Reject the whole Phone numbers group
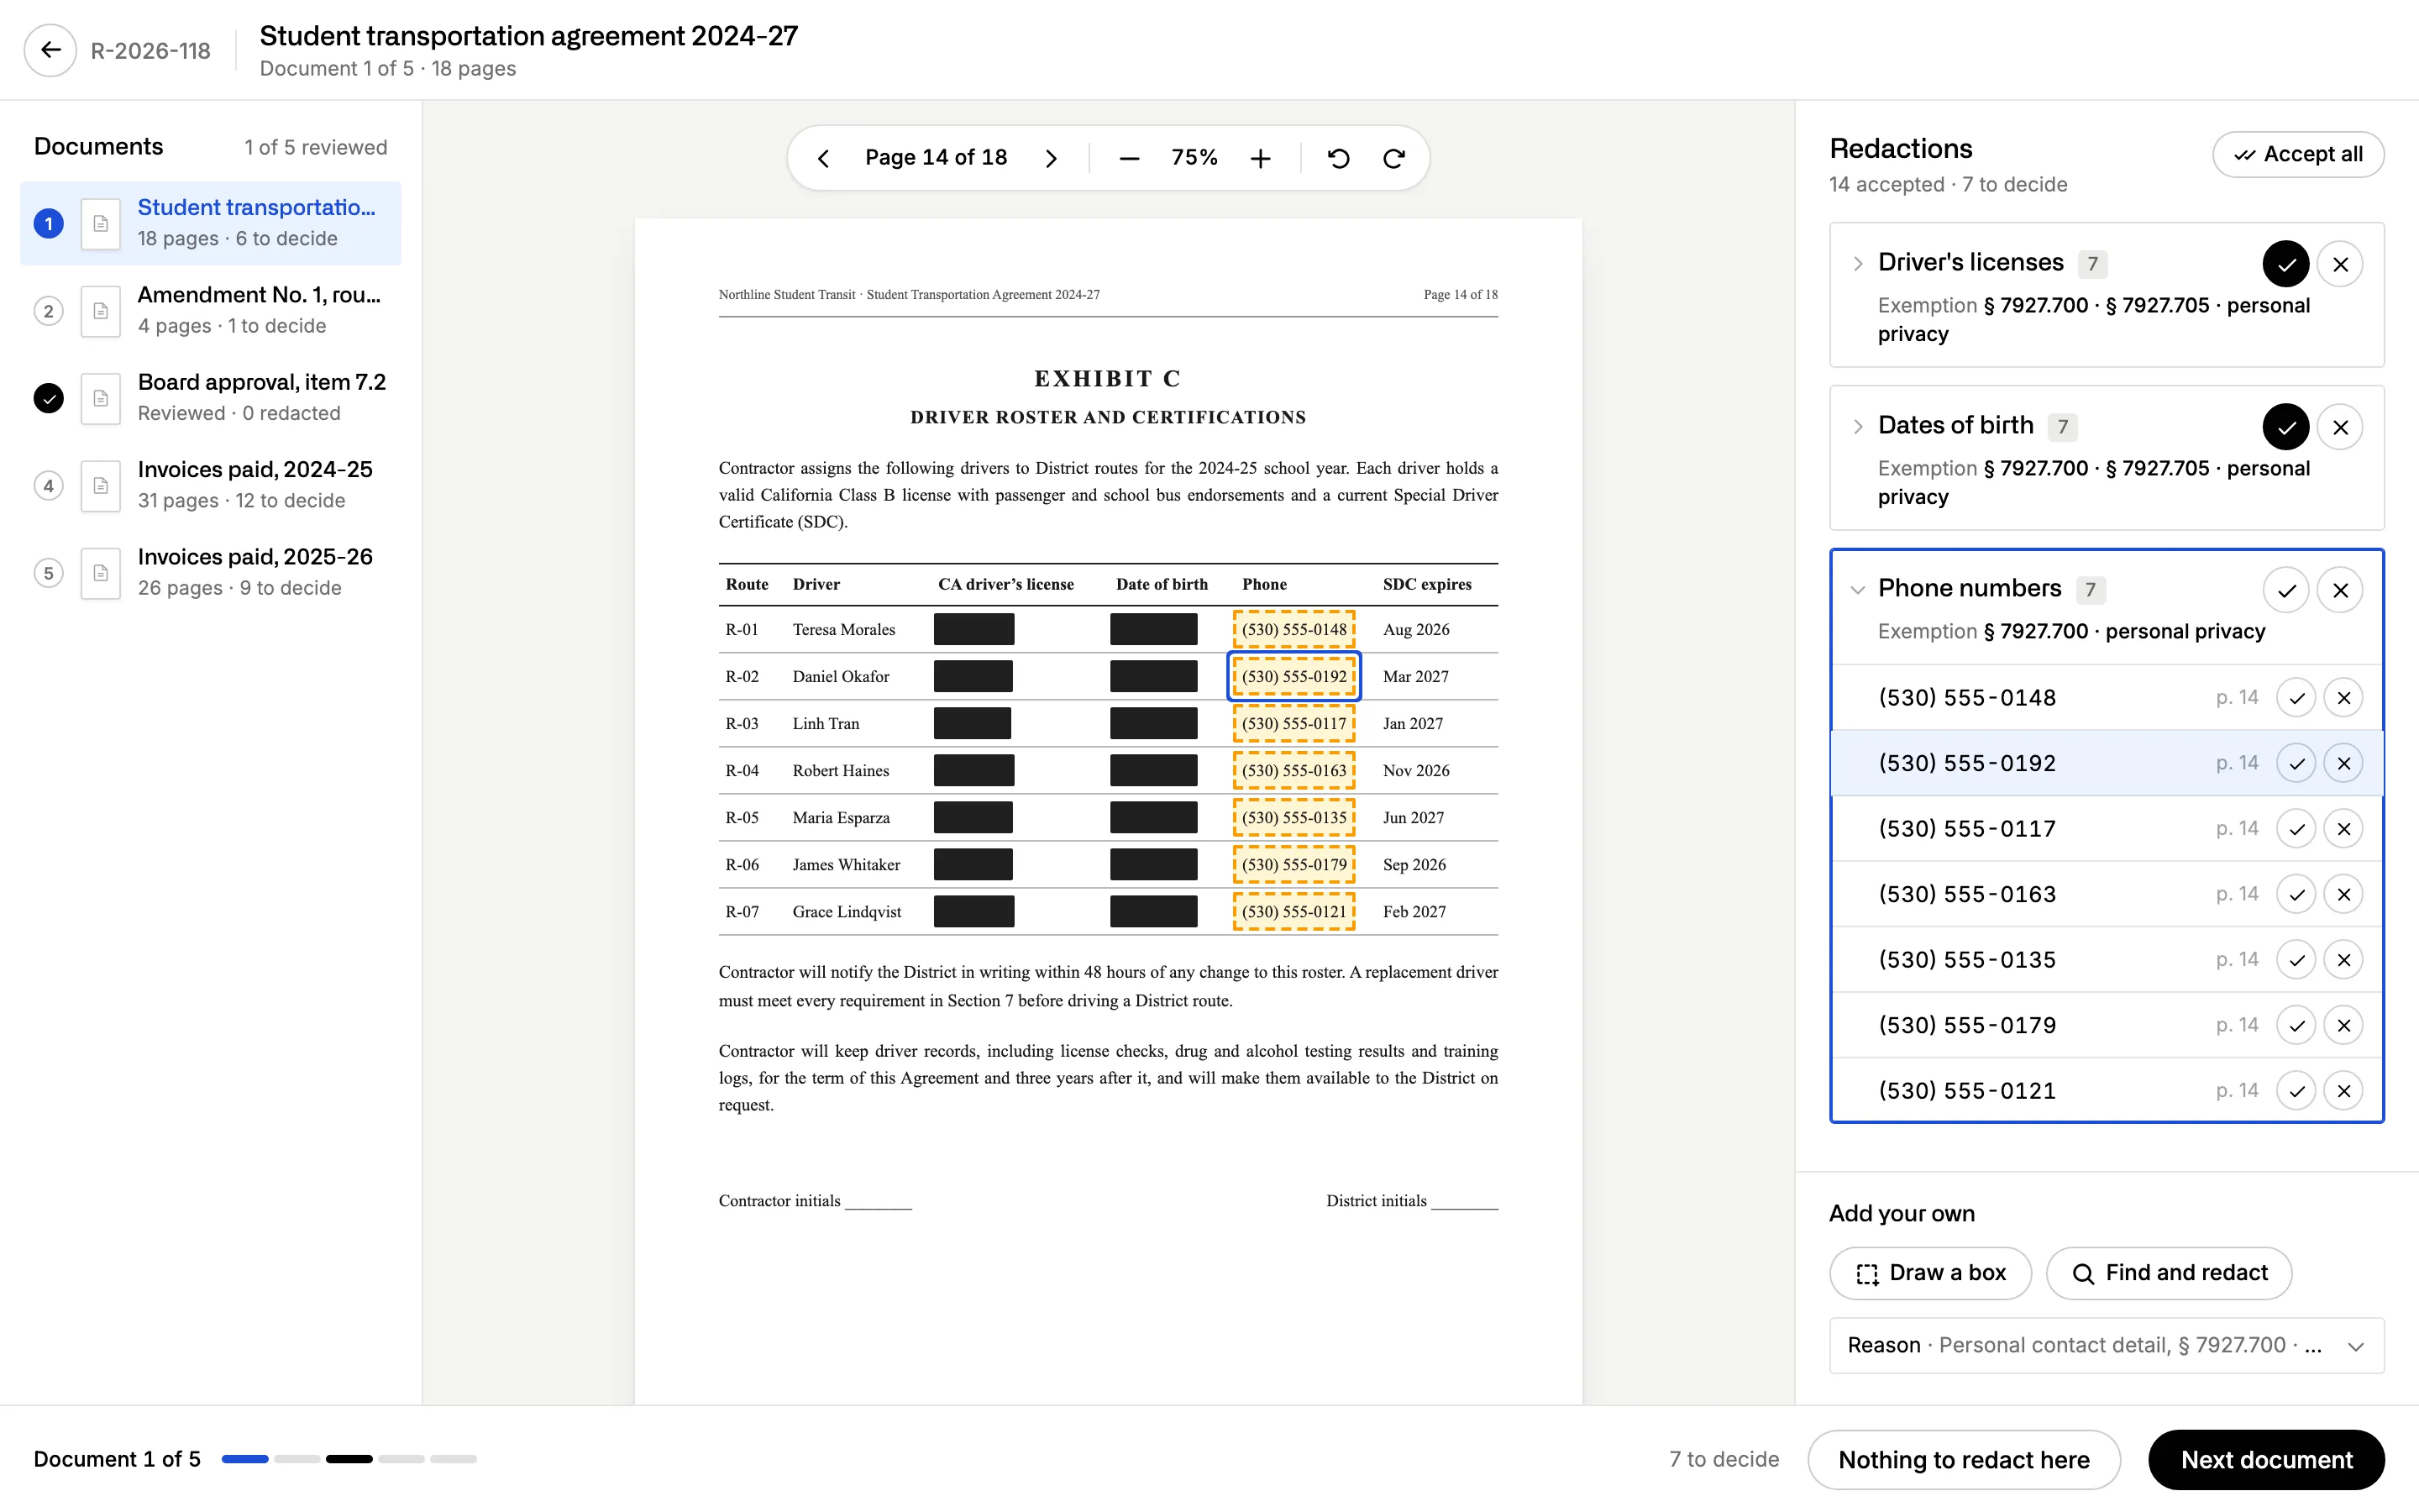 pyautogui.click(x=2340, y=590)
